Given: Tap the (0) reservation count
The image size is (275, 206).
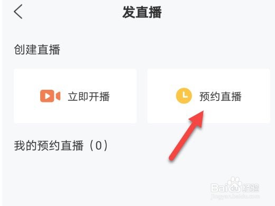Looking at the screenshot, I should pyautogui.click(x=99, y=146).
